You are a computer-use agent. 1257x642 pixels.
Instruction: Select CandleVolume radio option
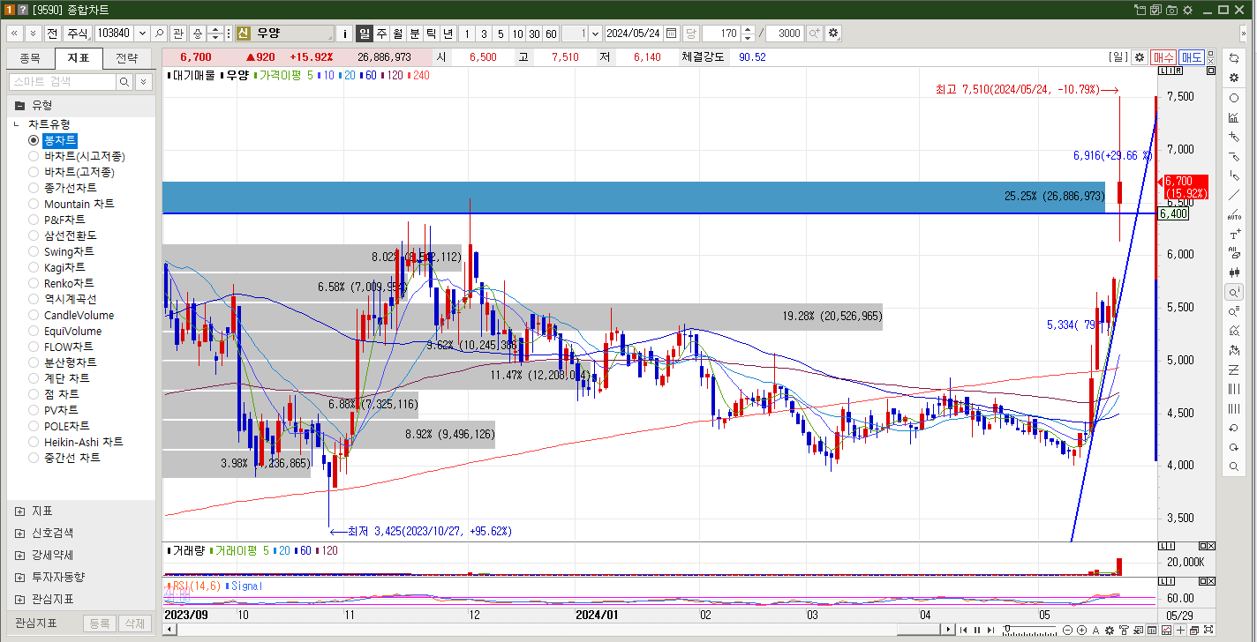[34, 315]
